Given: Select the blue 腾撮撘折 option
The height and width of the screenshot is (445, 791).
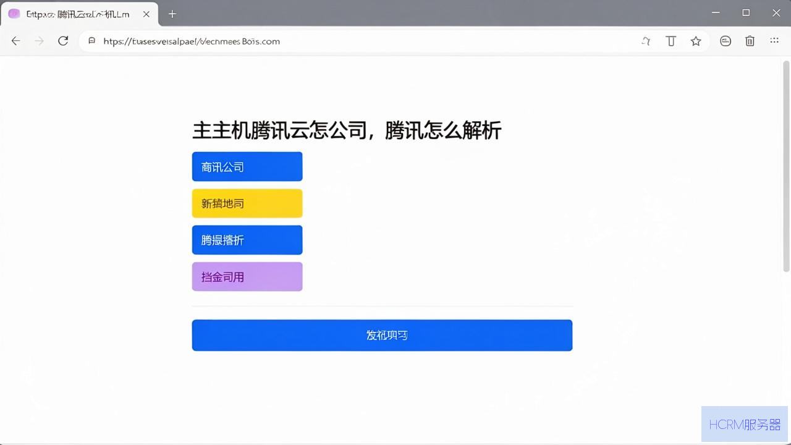Looking at the screenshot, I should point(247,240).
